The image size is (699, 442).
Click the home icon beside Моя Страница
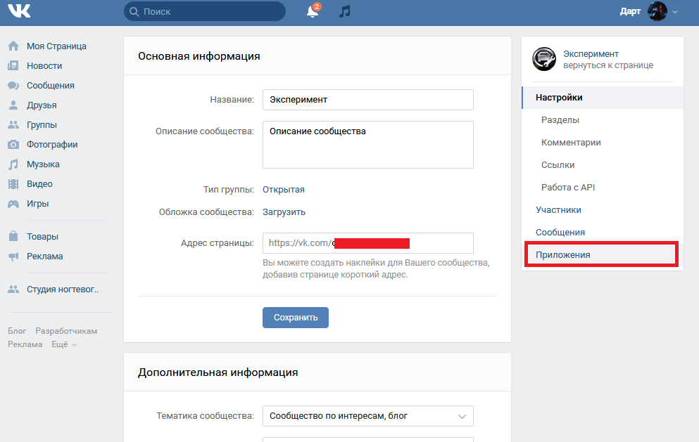pyautogui.click(x=13, y=46)
